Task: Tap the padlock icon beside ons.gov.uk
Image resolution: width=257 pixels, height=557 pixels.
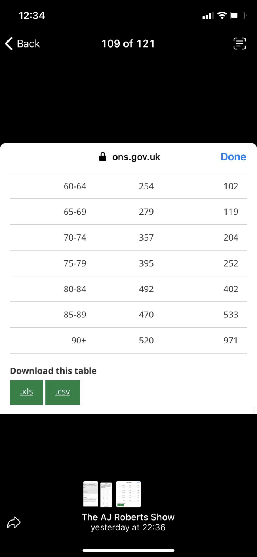Action: coord(103,157)
